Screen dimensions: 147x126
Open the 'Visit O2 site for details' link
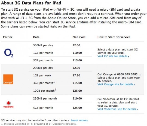(x=112, y=56)
